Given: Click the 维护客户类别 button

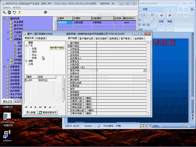Looking at the screenshot, I should point(57,48).
